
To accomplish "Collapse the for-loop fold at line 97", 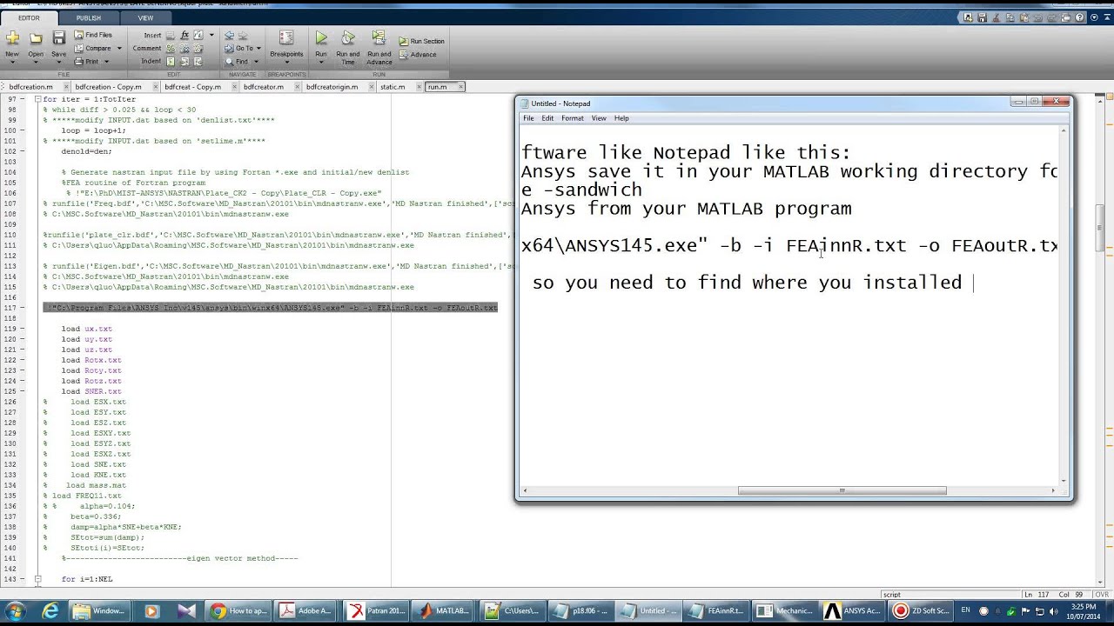I will (x=37, y=99).
